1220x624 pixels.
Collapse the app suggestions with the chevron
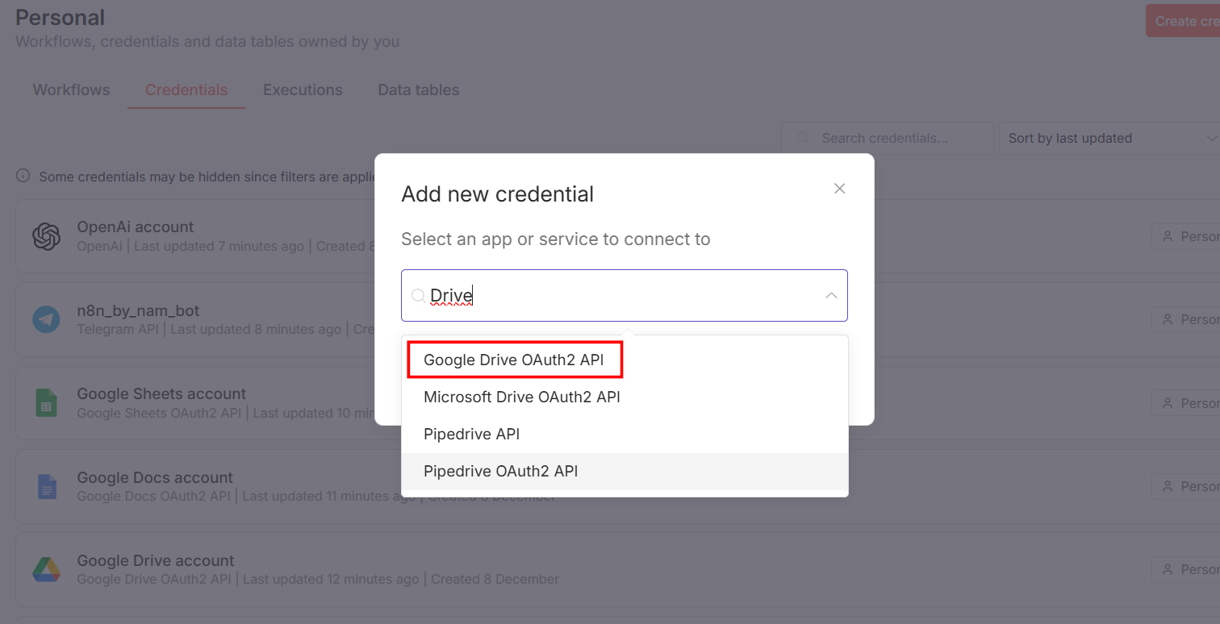point(830,295)
